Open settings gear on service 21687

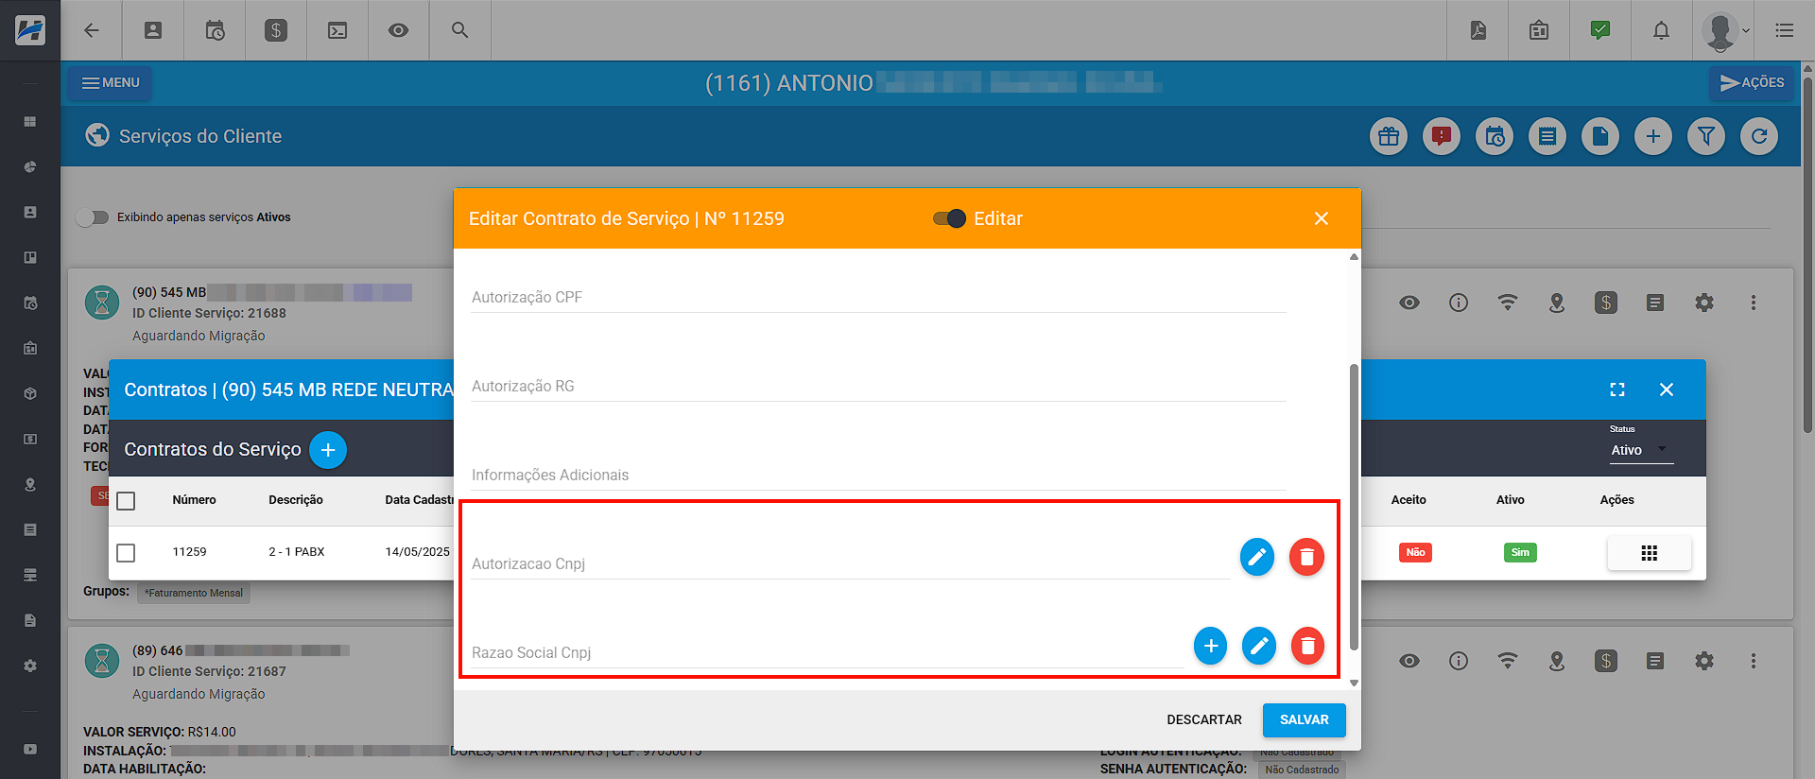click(1704, 661)
